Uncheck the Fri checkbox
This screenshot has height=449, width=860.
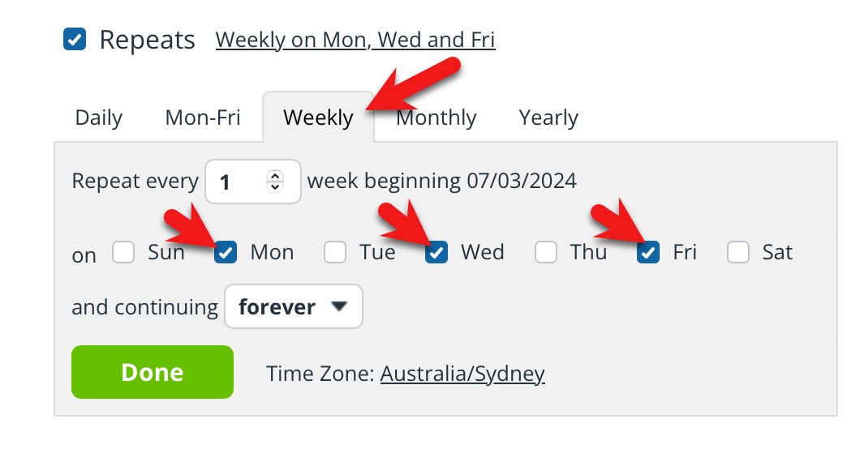click(x=648, y=252)
